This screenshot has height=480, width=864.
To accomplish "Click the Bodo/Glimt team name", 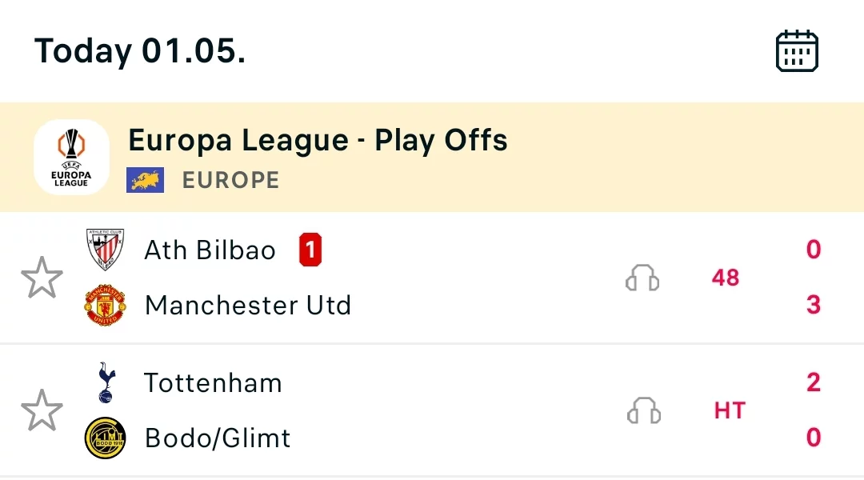I will click(x=218, y=438).
